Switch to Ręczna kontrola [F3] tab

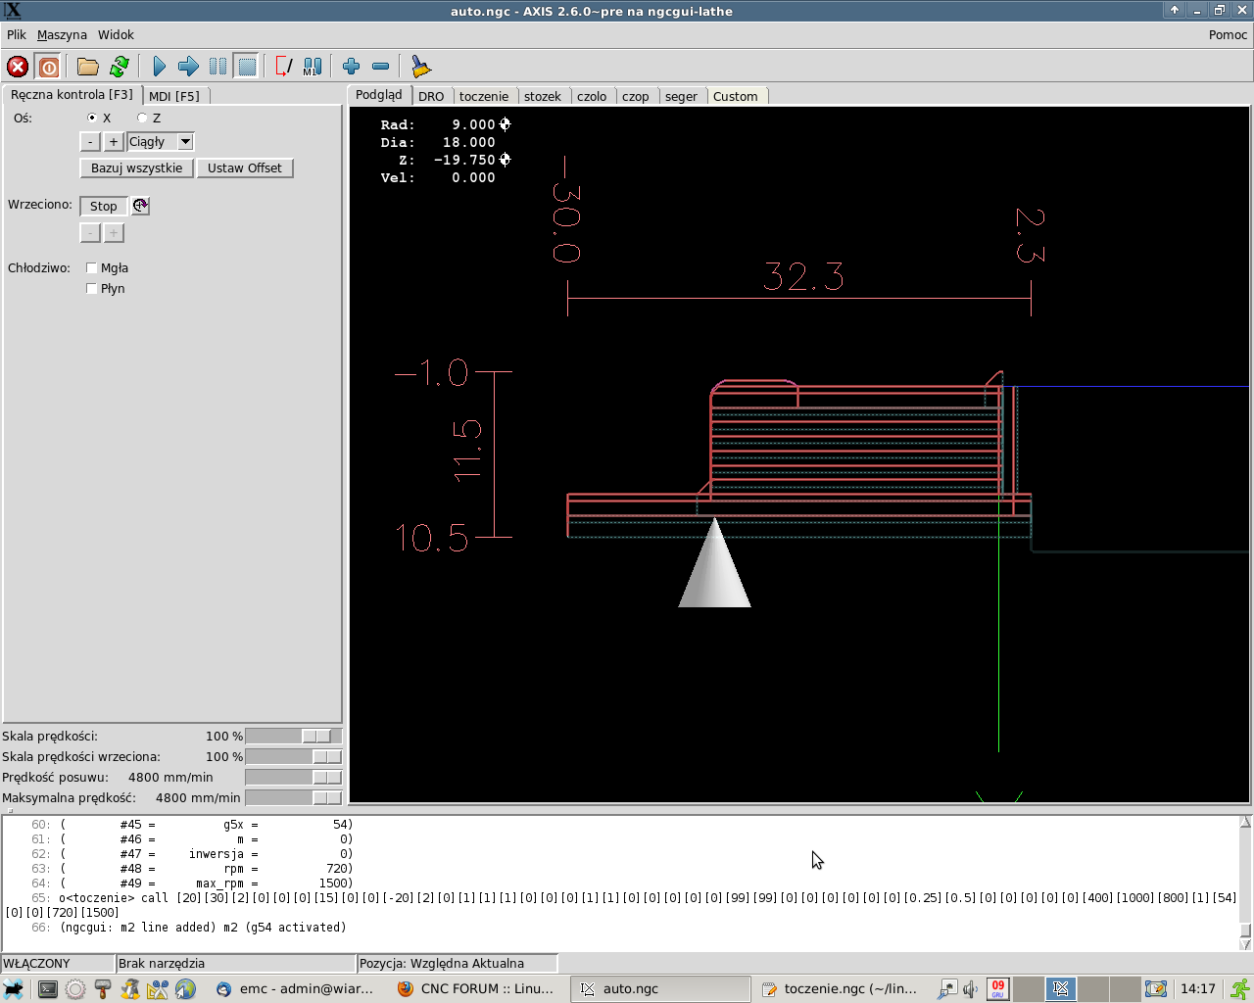tap(72, 95)
